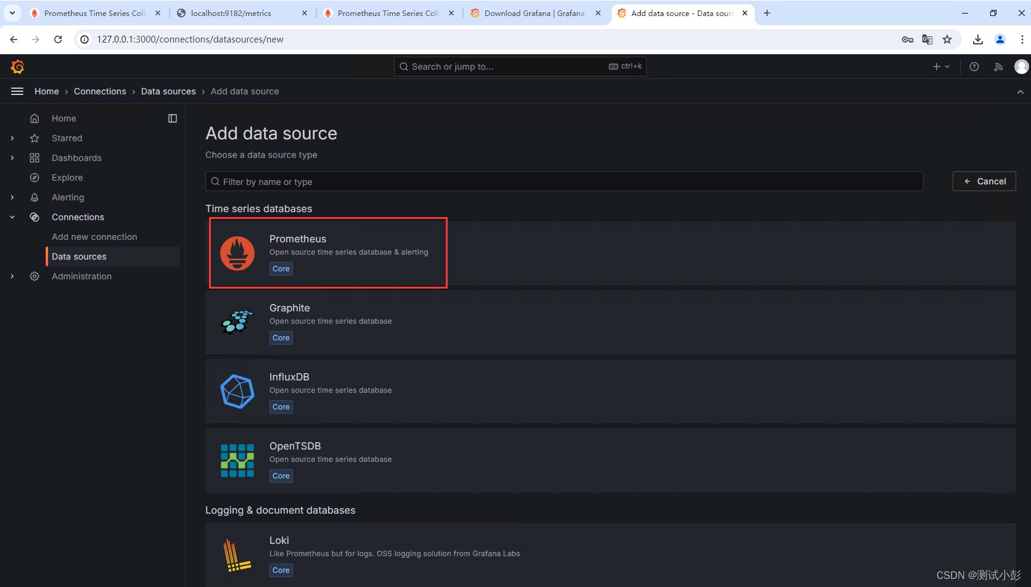
Task: Switch to first Prometheus Time Series tab
Action: pos(95,13)
